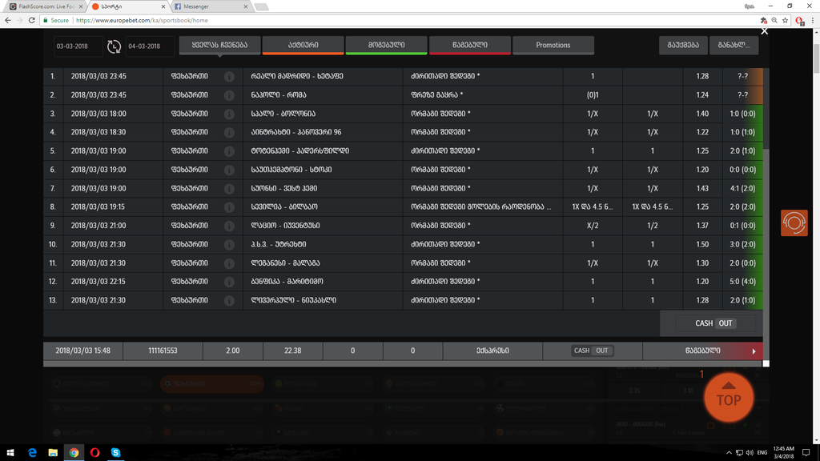Click the გაუქმება button
This screenshot has height=461, width=820.
pyautogui.click(x=683, y=45)
